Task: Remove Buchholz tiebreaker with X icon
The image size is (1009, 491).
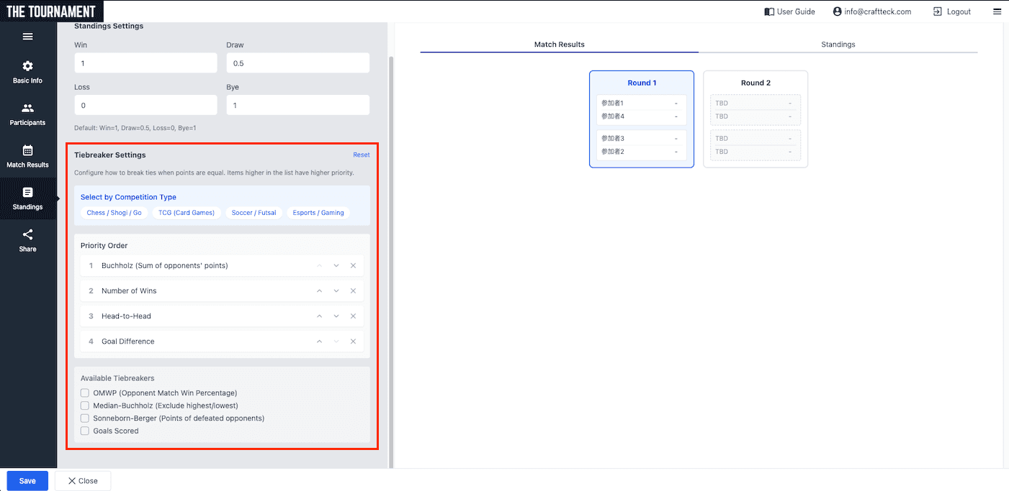Action: 353,266
